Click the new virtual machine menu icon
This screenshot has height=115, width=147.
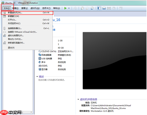point(4,13)
